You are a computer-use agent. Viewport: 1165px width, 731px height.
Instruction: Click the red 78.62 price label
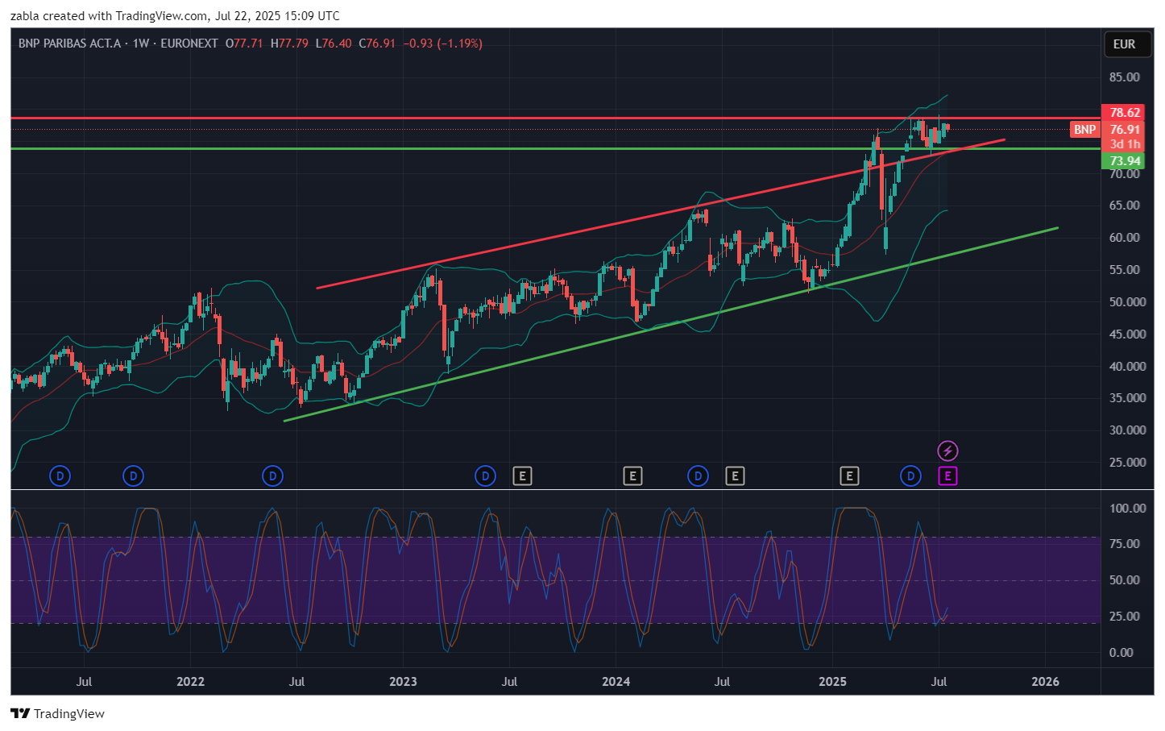click(x=1125, y=113)
